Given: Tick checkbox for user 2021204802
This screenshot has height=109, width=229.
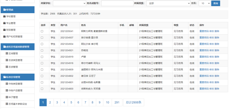Looking at the screenshot, I should (42, 76).
